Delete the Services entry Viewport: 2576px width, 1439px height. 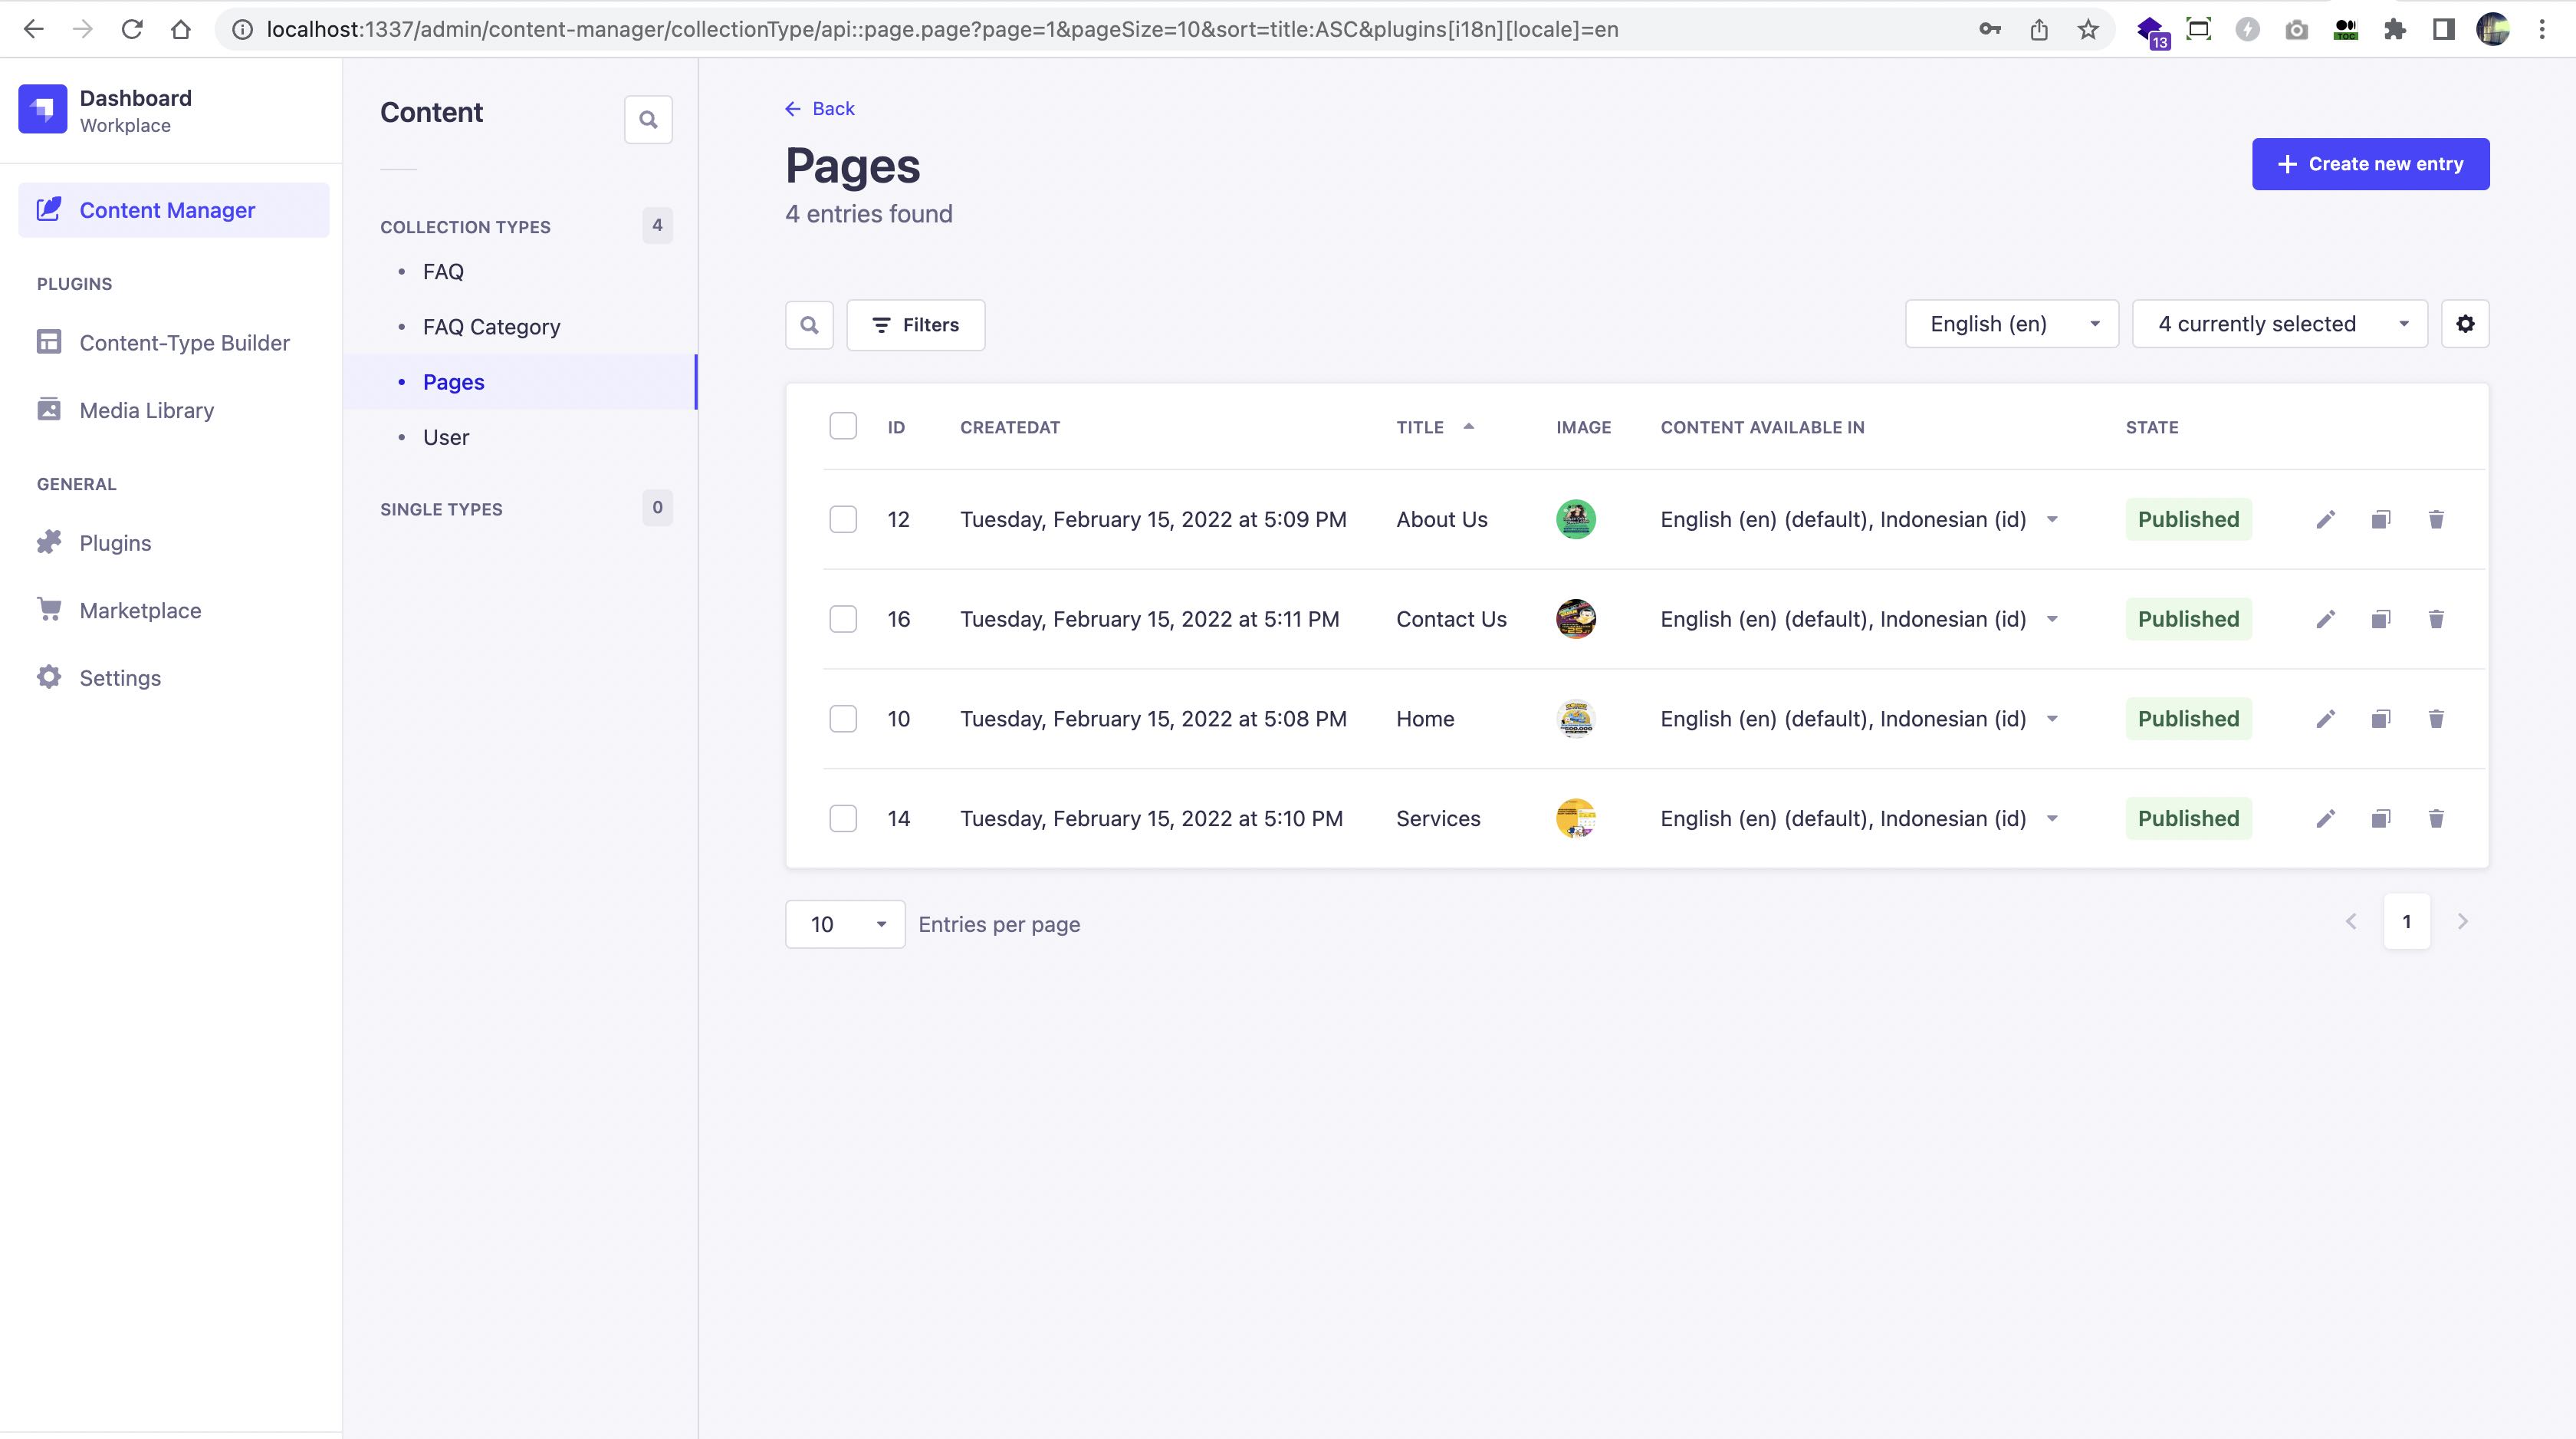coord(2436,818)
